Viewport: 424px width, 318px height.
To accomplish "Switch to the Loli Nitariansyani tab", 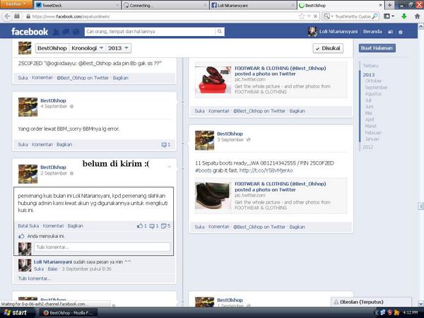I will [253, 5].
